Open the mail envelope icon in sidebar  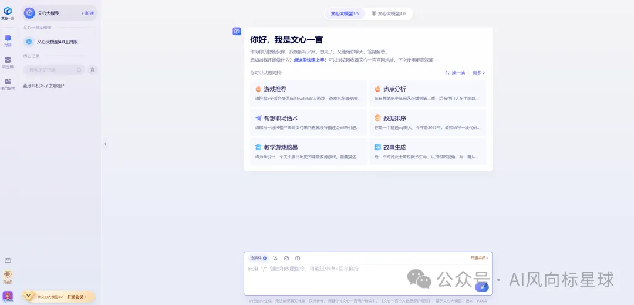point(8,260)
